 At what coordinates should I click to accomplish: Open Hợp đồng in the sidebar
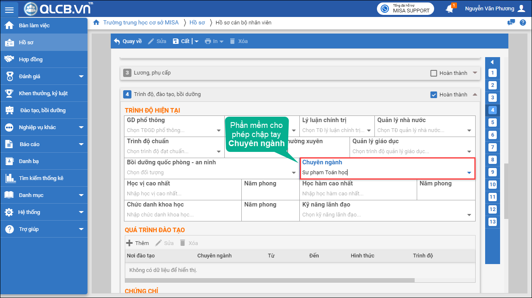click(31, 59)
